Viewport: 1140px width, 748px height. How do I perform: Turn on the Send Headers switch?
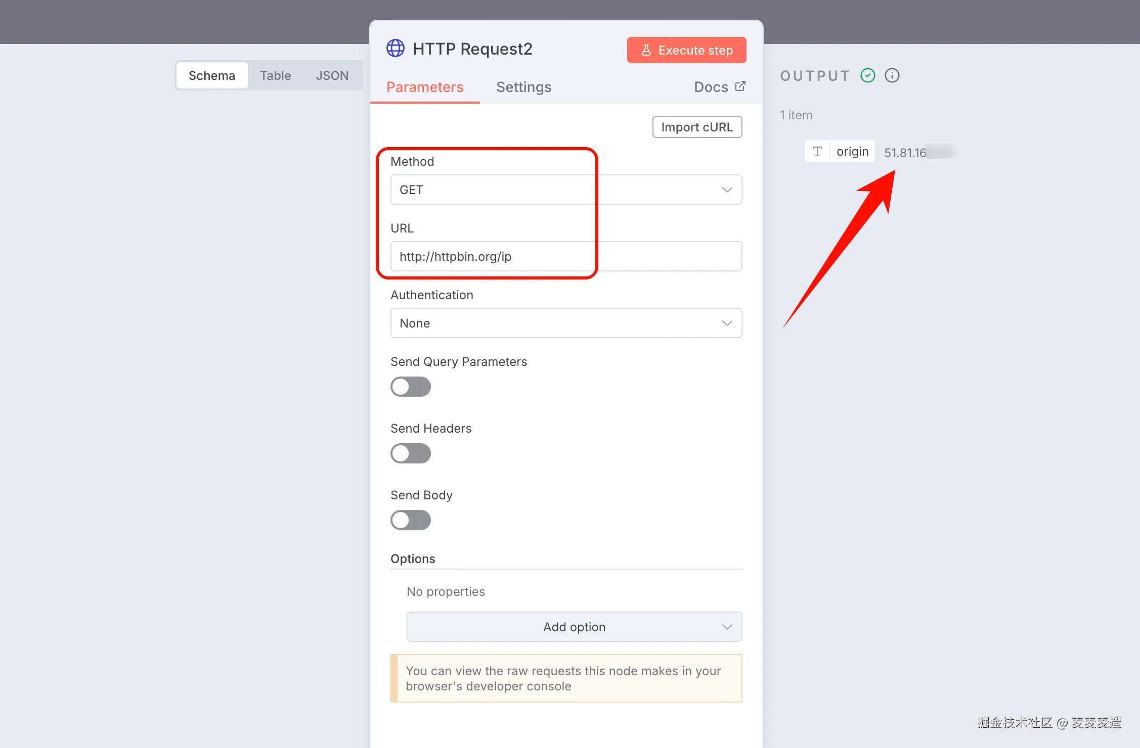410,453
